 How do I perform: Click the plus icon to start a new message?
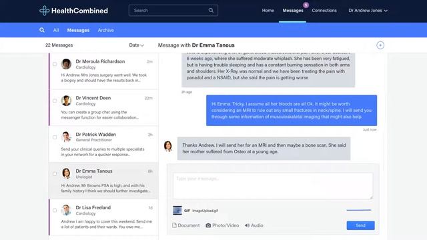(380, 45)
